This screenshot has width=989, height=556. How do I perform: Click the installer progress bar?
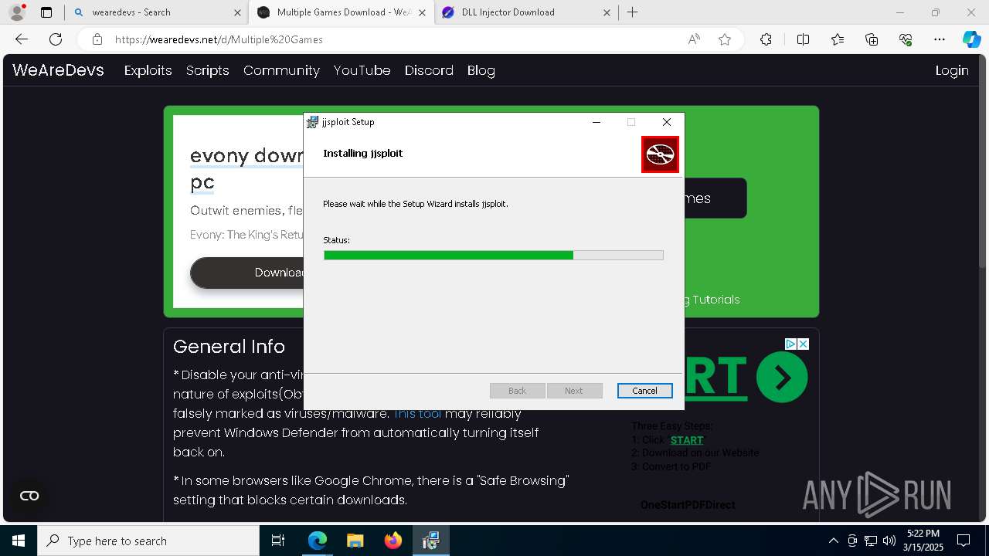click(x=493, y=256)
